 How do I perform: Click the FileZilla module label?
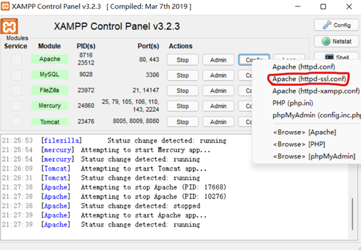point(50,90)
